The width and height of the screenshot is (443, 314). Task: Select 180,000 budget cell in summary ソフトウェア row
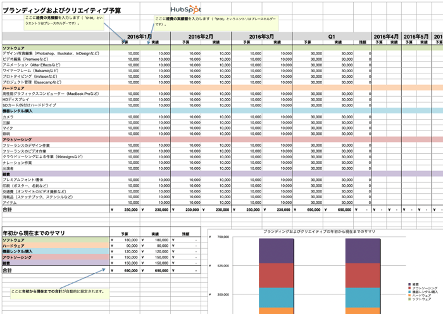click(125, 240)
